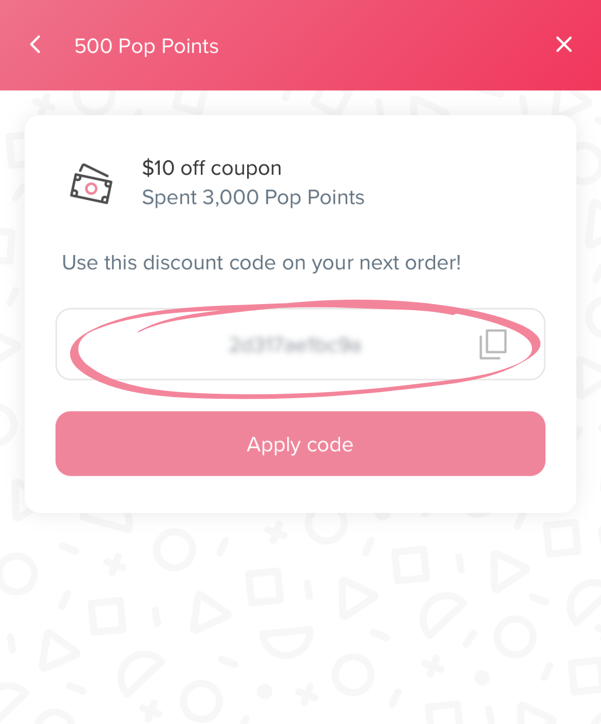The height and width of the screenshot is (724, 601).
Task: Apply the coupon using the pink button
Action: (x=300, y=444)
